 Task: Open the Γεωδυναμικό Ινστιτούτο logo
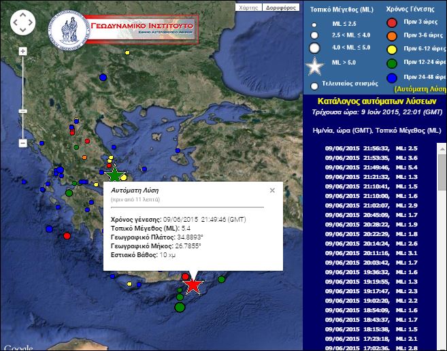coord(123,30)
